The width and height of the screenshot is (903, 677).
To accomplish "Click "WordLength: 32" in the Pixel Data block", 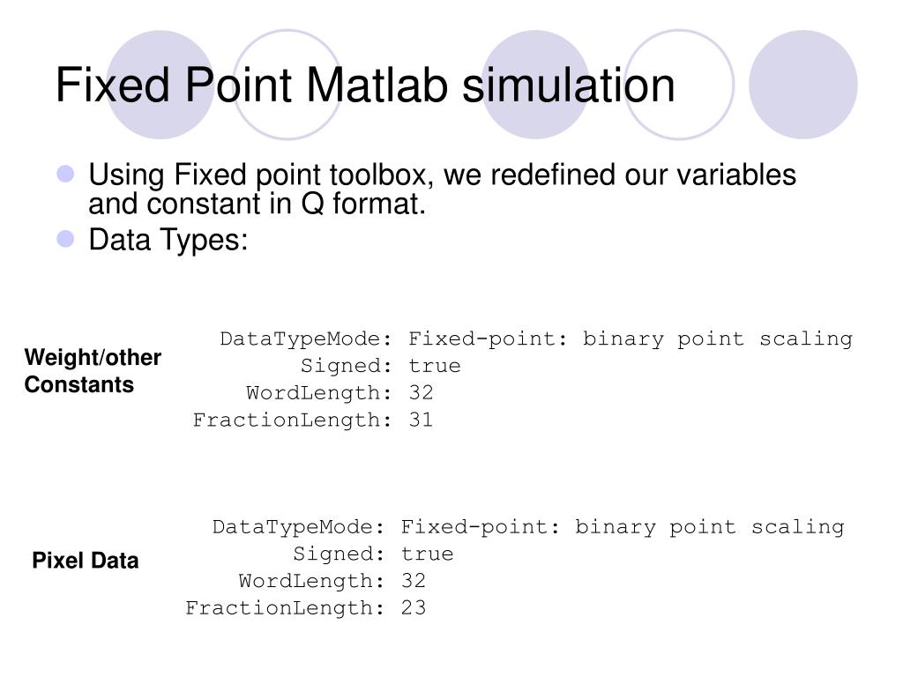I will 332,581.
